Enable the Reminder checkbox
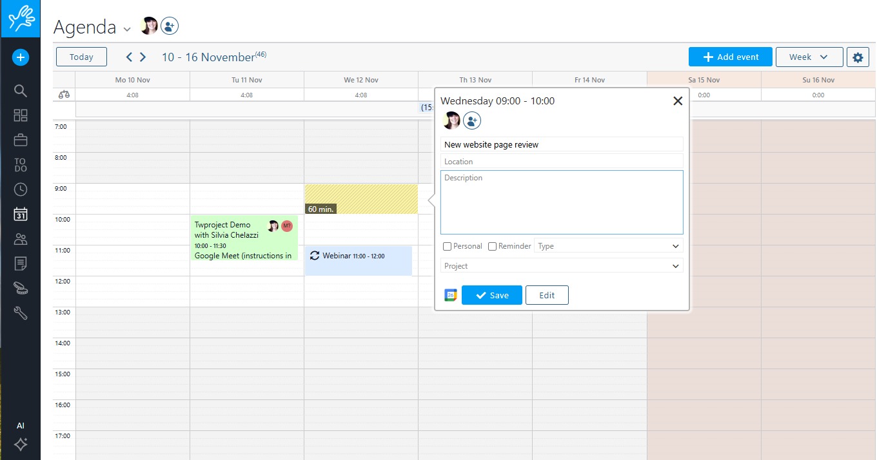 pyautogui.click(x=493, y=246)
